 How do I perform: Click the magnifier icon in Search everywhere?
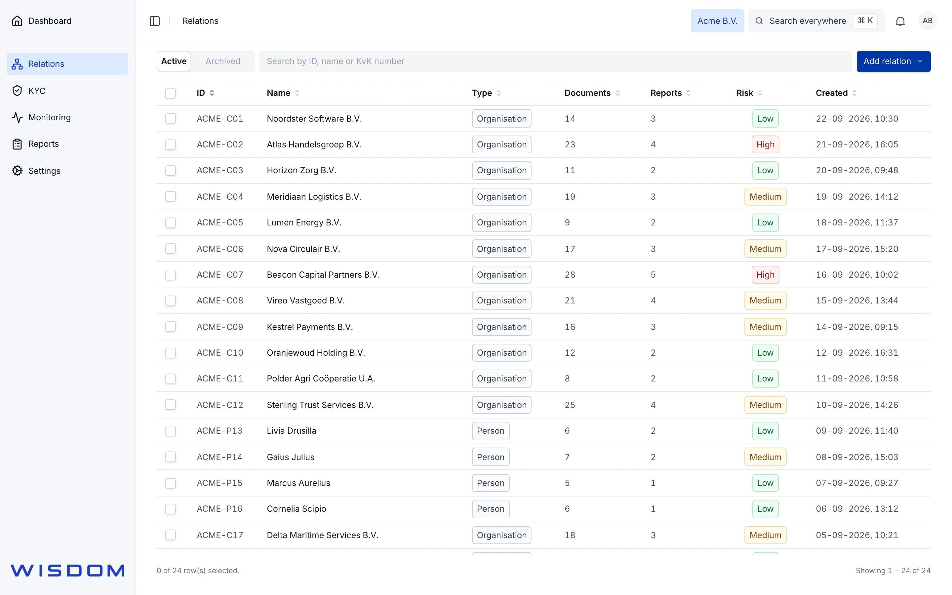coord(759,21)
